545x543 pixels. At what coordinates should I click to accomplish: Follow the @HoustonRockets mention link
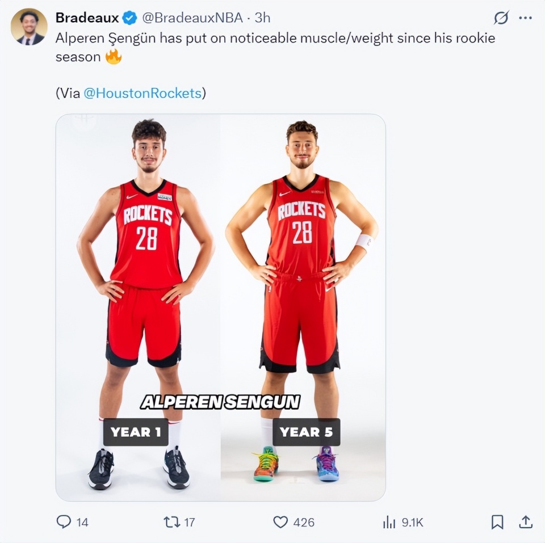[x=142, y=93]
